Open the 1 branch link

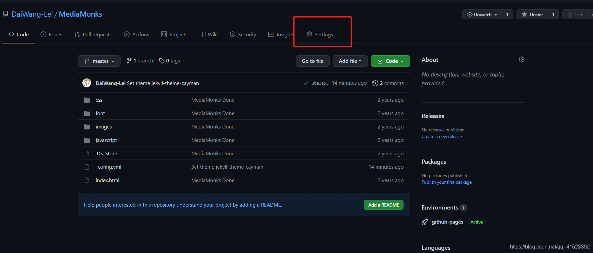click(x=140, y=61)
